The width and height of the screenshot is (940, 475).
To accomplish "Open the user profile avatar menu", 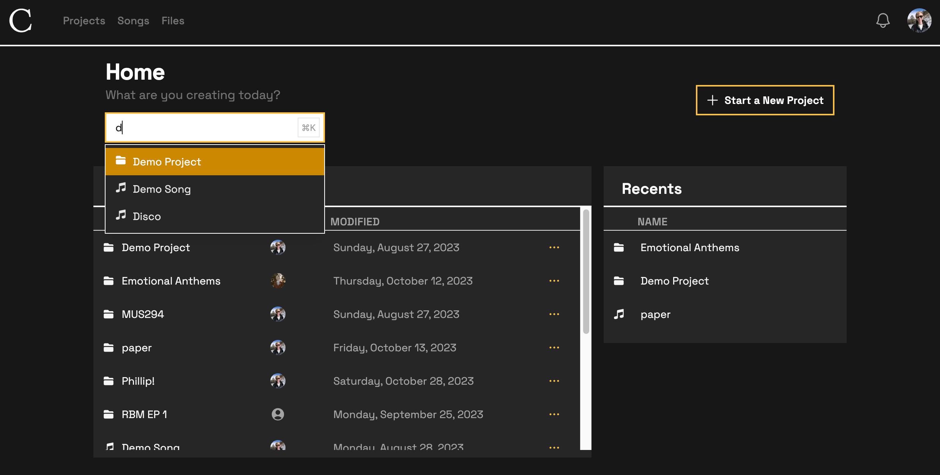I will point(919,20).
